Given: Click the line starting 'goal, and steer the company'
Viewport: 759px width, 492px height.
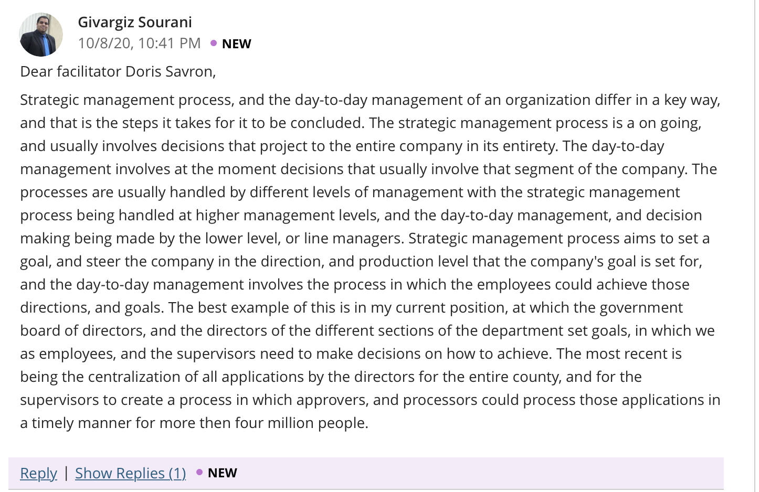Looking at the screenshot, I should point(361,261).
